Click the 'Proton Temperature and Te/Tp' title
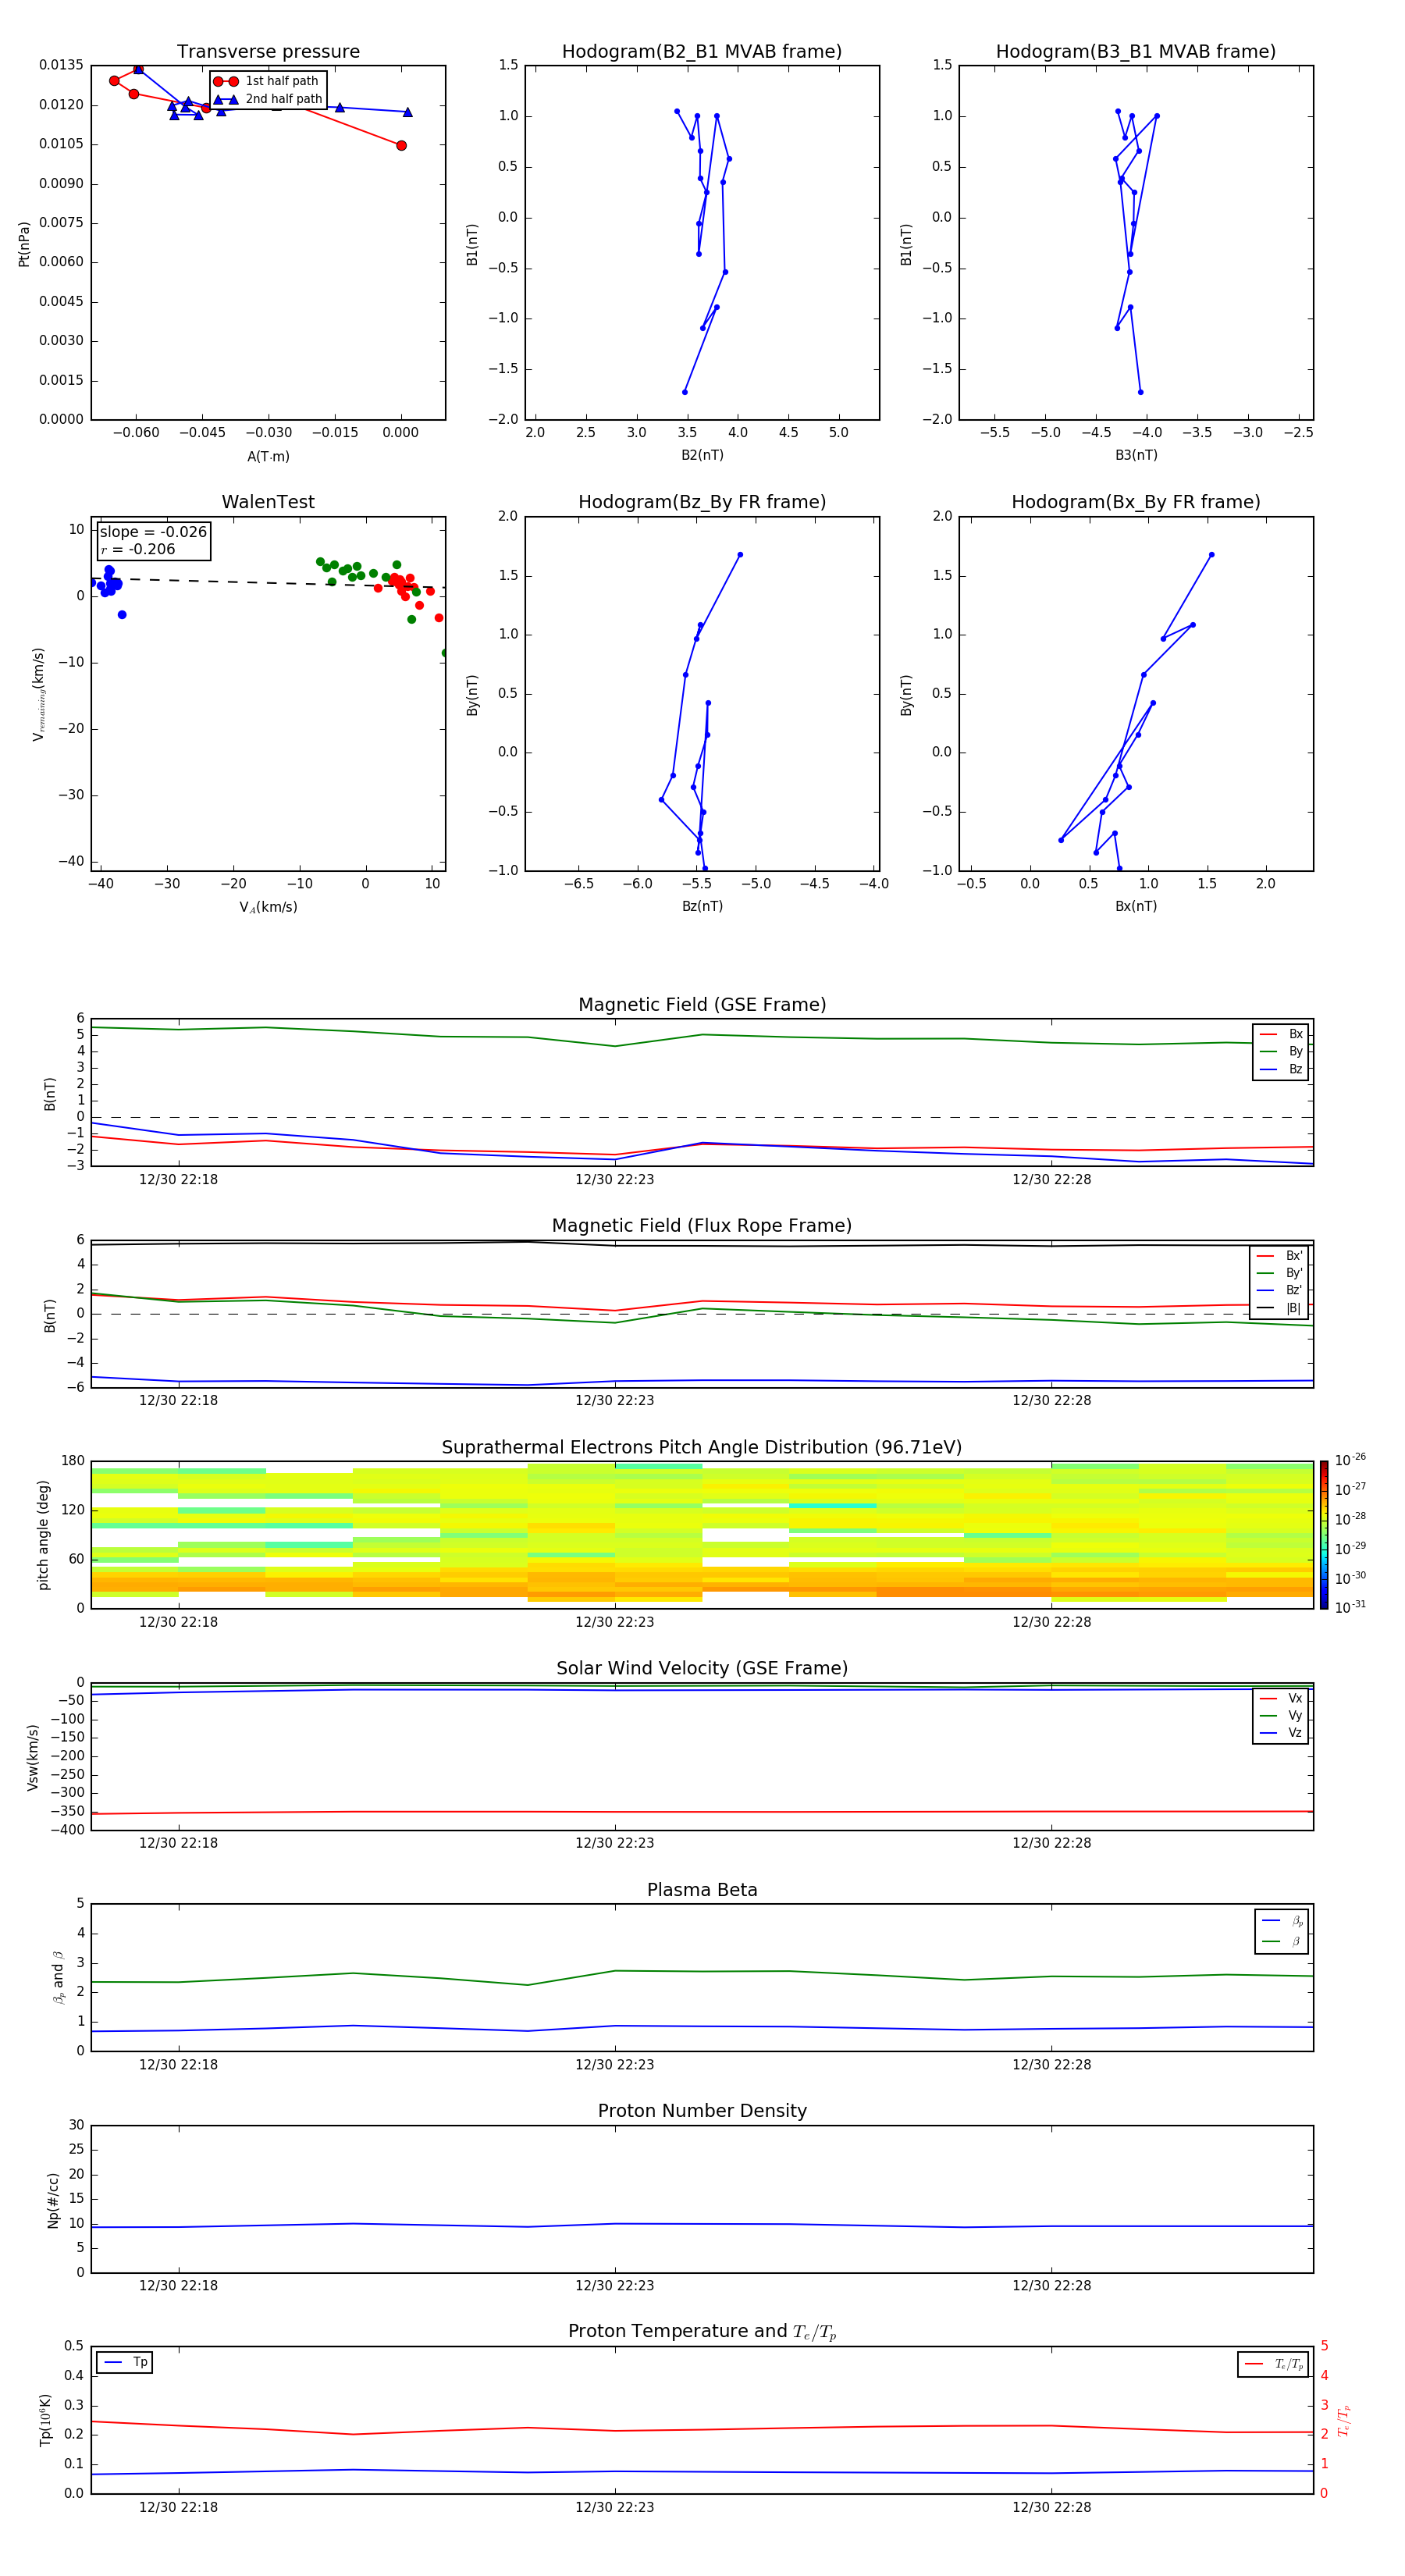1405x2576 pixels. tap(702, 2332)
